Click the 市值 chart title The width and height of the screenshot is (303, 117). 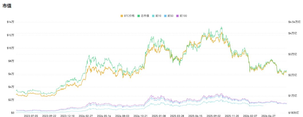(x=7, y=6)
